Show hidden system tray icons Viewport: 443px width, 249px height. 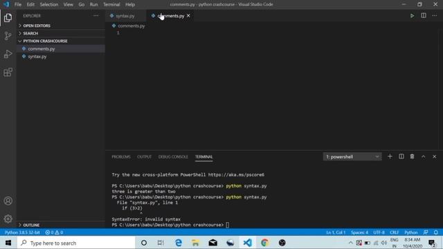pos(351,243)
